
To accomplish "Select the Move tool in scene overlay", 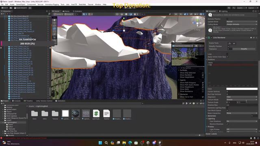I will [x=54, y=23].
